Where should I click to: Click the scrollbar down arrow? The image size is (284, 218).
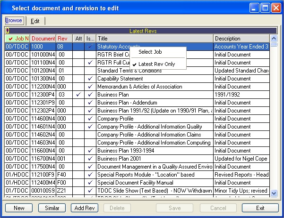click(274, 193)
